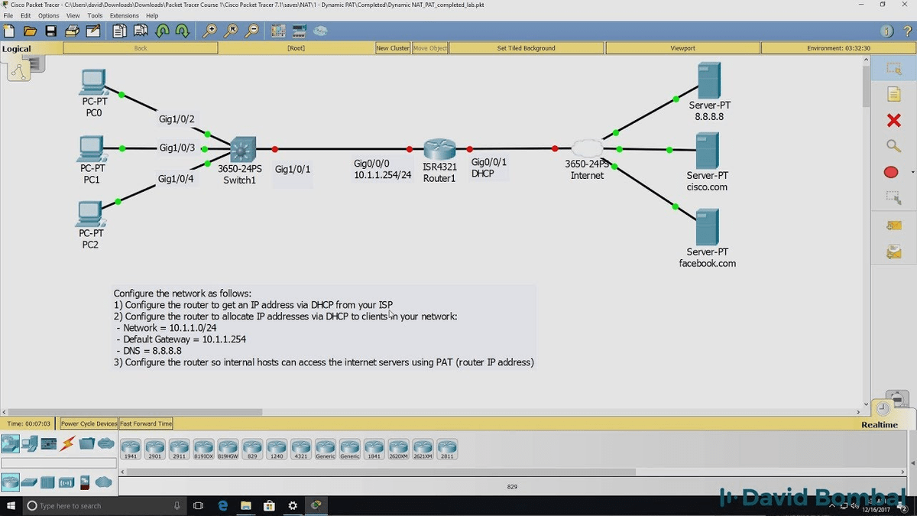This screenshot has width=917, height=516.
Task: Select the Router1 ISR4321 device
Action: pos(439,149)
